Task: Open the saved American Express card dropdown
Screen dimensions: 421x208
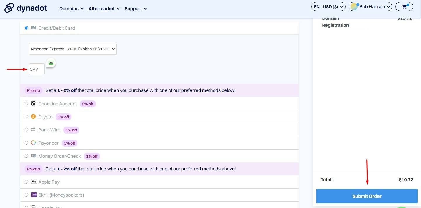Action: pyautogui.click(x=73, y=49)
